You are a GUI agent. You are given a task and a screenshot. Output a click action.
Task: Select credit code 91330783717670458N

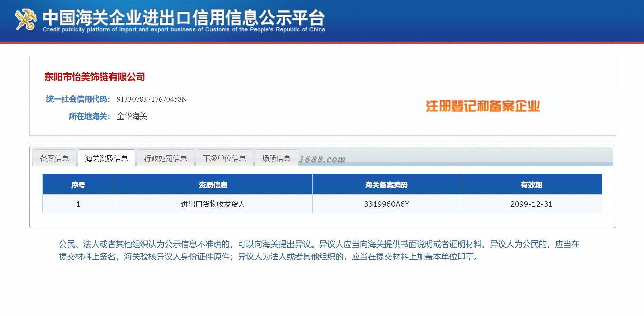152,99
